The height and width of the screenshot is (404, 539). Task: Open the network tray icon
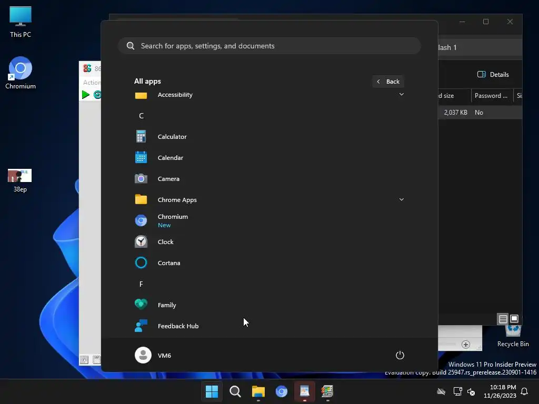tap(457, 391)
